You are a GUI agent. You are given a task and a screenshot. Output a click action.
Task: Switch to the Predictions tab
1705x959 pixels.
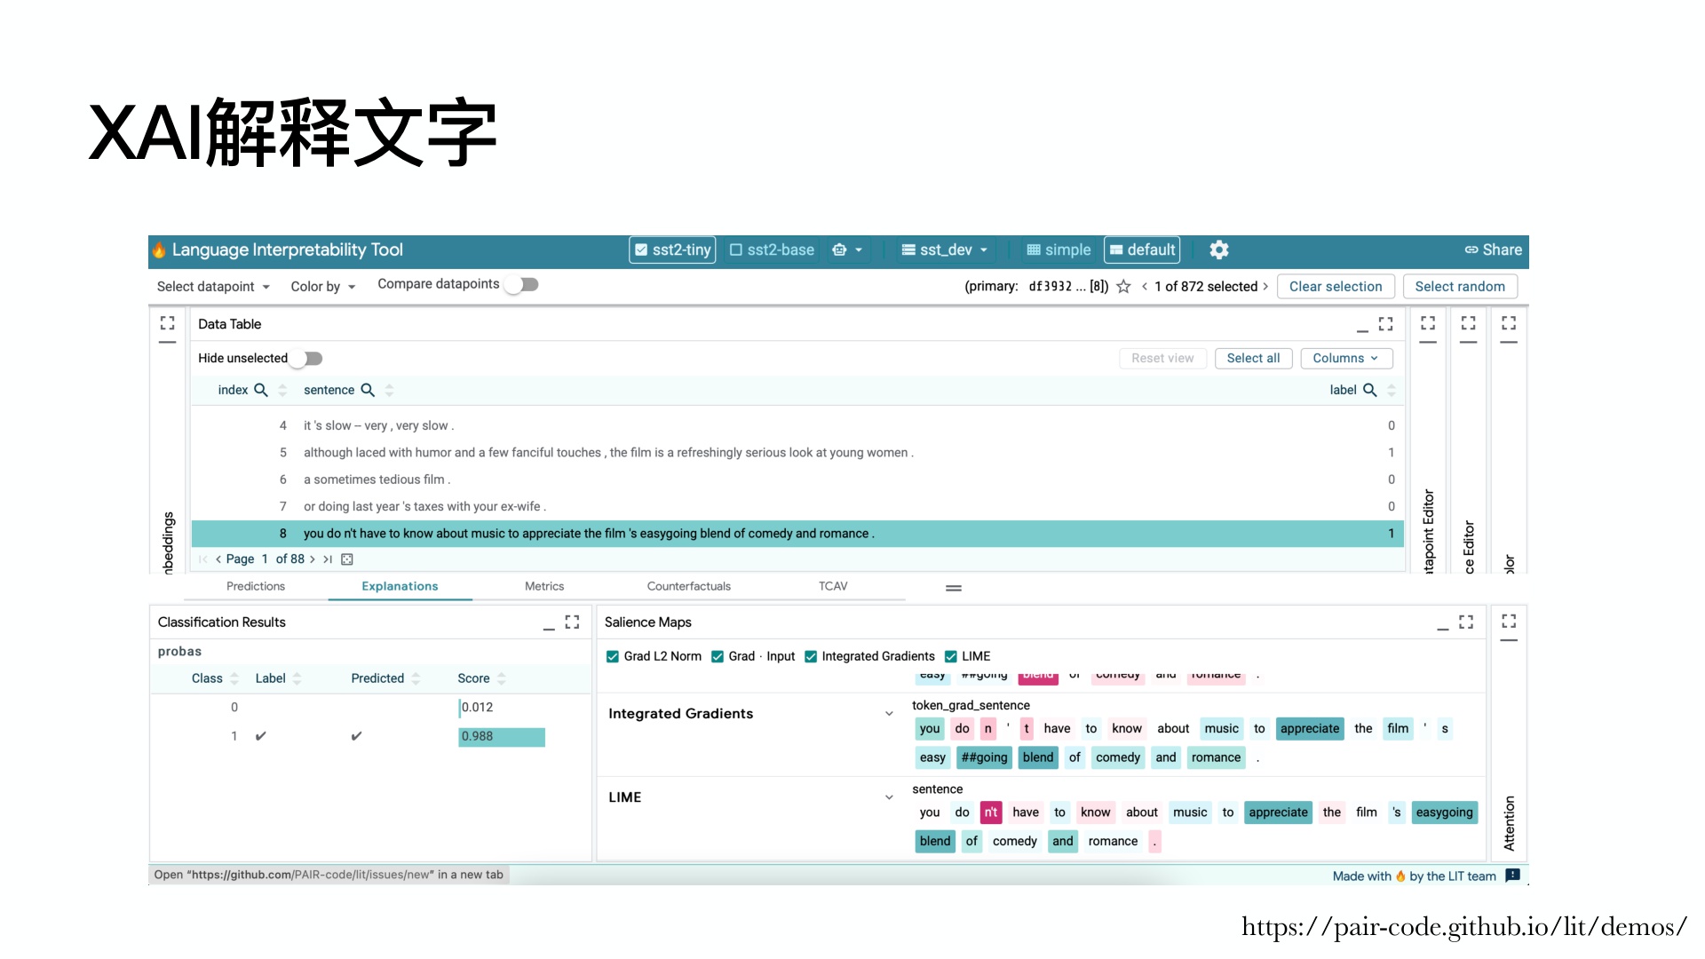(x=256, y=586)
